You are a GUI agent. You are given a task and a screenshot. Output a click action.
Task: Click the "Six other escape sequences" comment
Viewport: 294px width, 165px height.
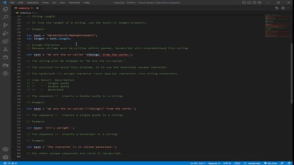pos(74,153)
